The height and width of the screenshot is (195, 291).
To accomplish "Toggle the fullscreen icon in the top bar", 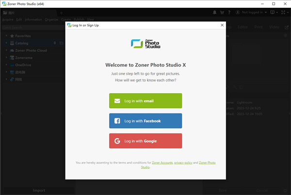I will [283, 12].
